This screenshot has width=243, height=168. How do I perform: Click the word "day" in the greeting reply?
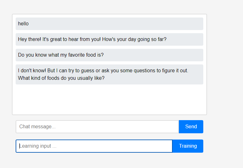click(135, 39)
